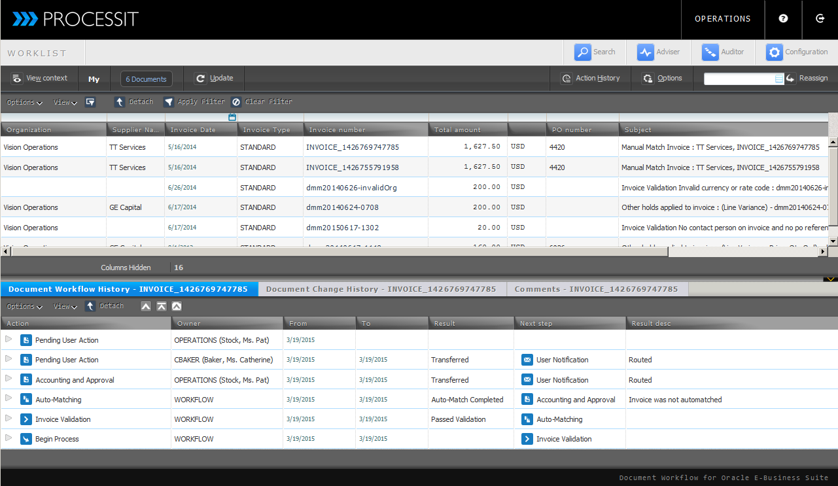Screen dimensions: 838x486
Task: Click the Update button
Action: pos(214,78)
